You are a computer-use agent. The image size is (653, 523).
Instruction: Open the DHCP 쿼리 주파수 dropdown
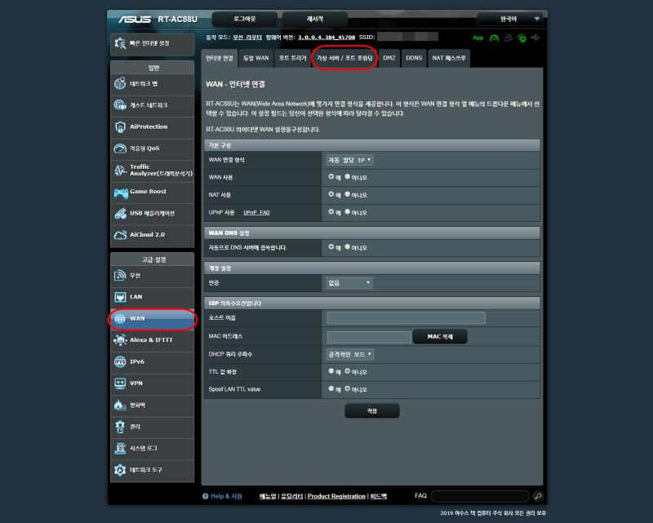pos(349,355)
